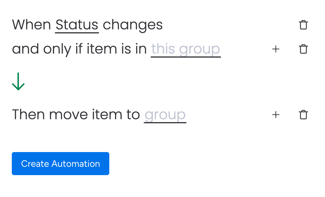Remove the "only if item is in" condition
Image resolution: width=325 pixels, height=197 pixels.
(303, 49)
